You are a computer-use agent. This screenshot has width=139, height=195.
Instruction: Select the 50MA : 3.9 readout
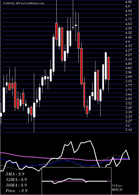(x=16, y=185)
